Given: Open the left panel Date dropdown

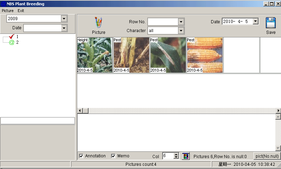Looking at the screenshot, I should click(64, 28).
